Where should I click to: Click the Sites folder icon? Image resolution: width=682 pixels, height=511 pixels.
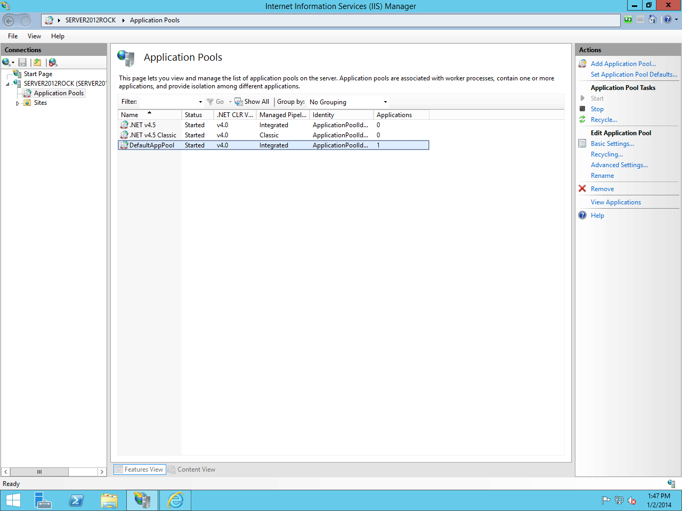click(27, 103)
